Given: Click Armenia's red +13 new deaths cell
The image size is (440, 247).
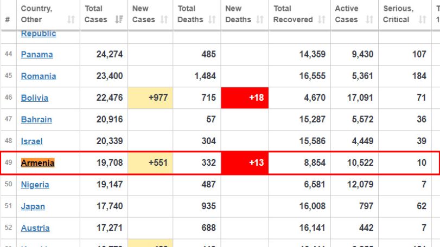Looking at the screenshot, I should pos(245,162).
